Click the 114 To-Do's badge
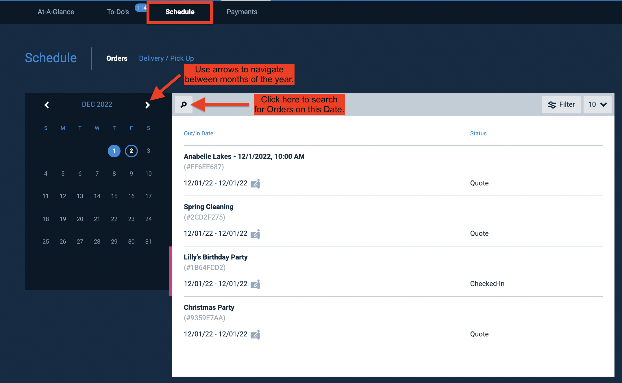Viewport: 622px width, 383px height. click(x=141, y=8)
